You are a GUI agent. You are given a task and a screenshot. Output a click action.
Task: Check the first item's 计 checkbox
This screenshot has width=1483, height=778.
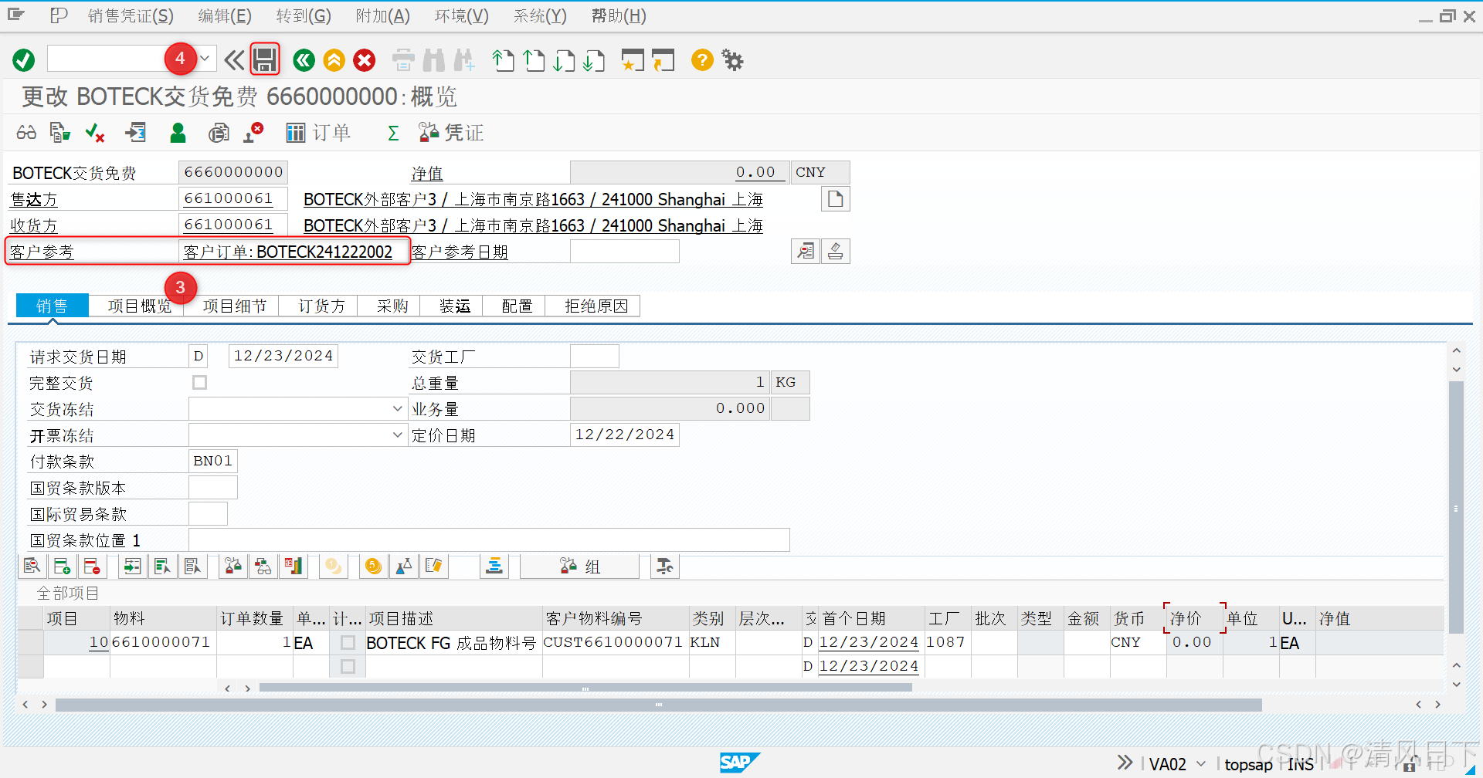pyautogui.click(x=348, y=641)
